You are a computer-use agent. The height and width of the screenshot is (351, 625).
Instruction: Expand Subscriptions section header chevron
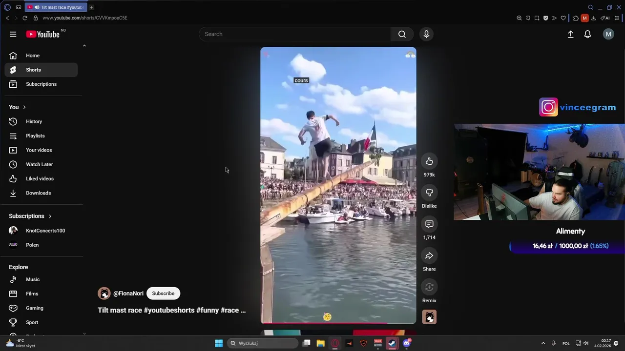click(50, 216)
